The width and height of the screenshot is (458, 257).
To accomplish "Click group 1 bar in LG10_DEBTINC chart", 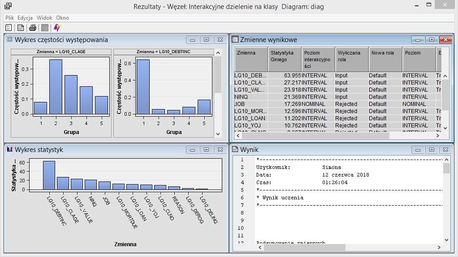I will pyautogui.click(x=143, y=87).
